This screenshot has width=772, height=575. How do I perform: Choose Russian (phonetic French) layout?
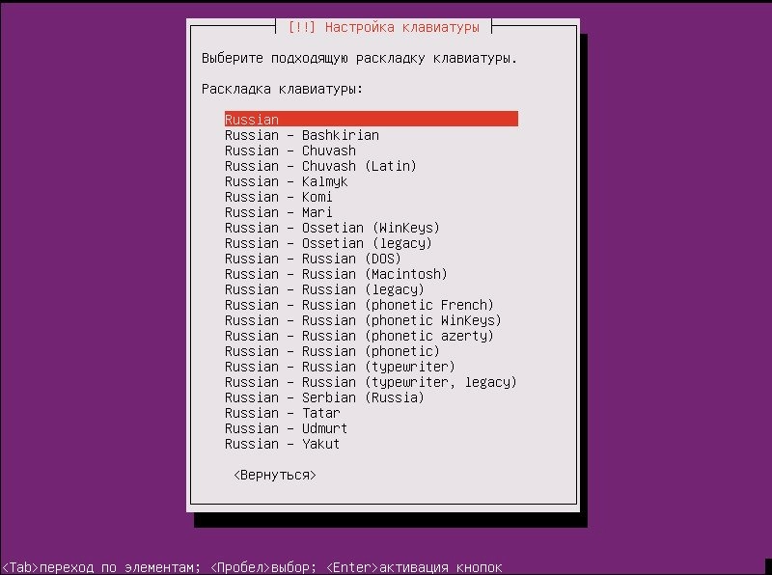[x=359, y=305]
